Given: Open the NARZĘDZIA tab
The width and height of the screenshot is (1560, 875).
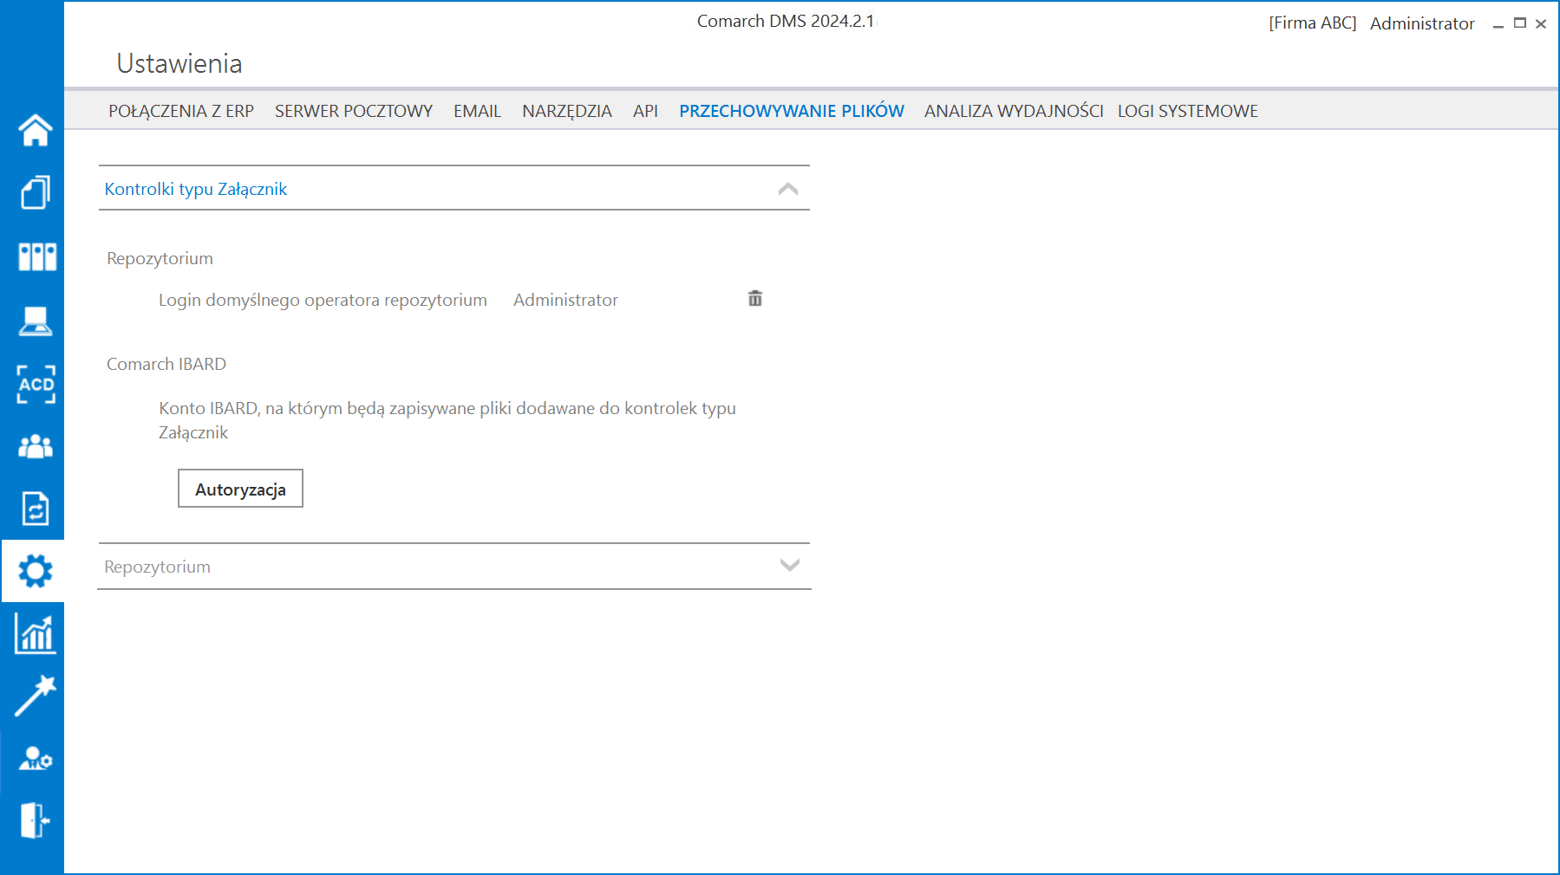Looking at the screenshot, I should point(567,111).
